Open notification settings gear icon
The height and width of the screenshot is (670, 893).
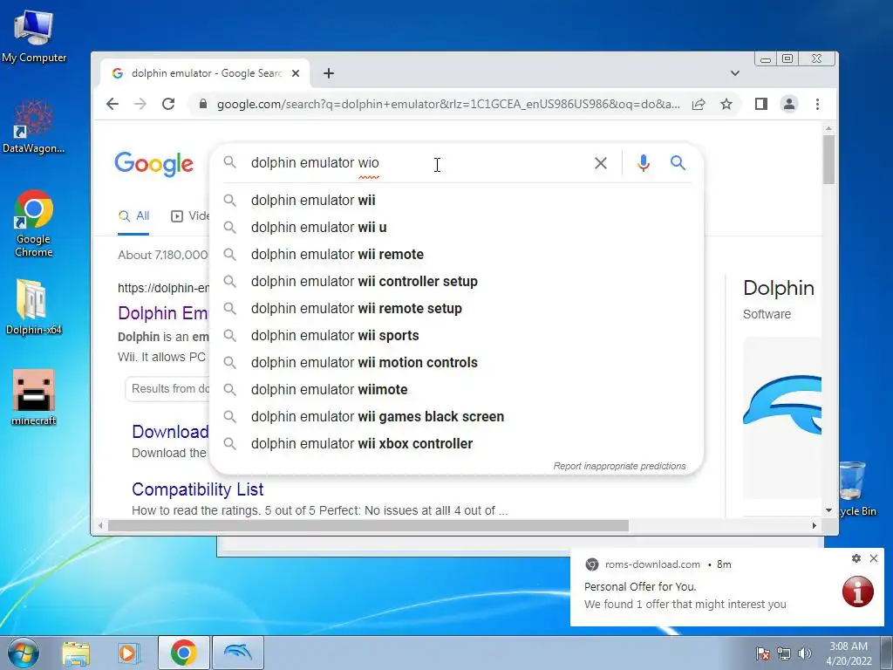[x=856, y=558]
